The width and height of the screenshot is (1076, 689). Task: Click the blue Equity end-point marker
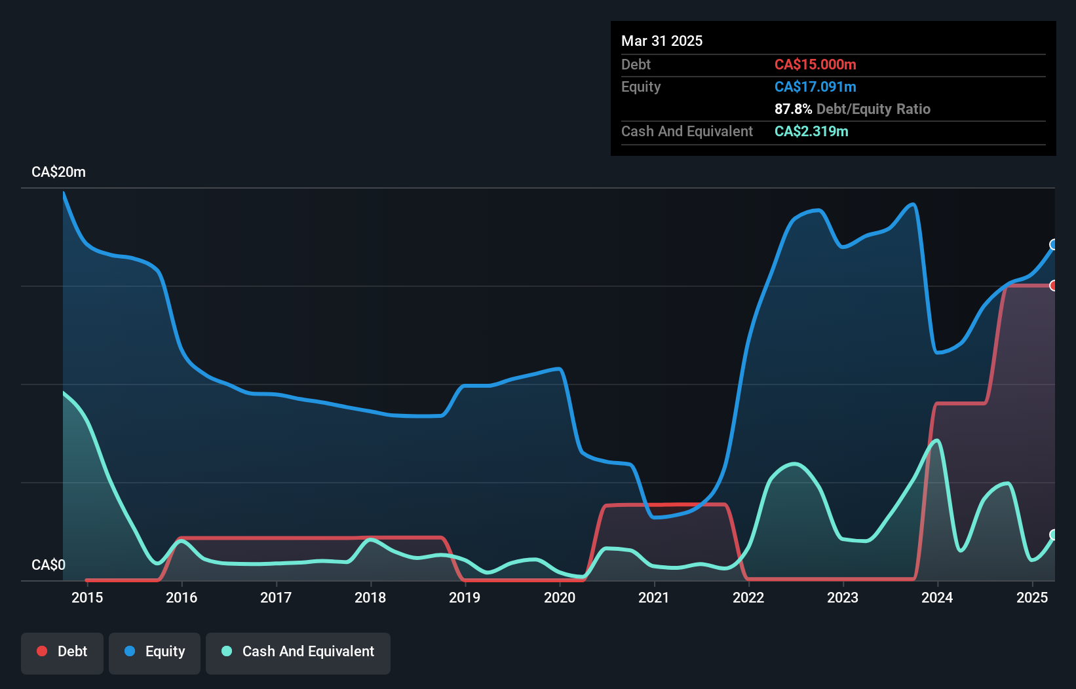1054,244
